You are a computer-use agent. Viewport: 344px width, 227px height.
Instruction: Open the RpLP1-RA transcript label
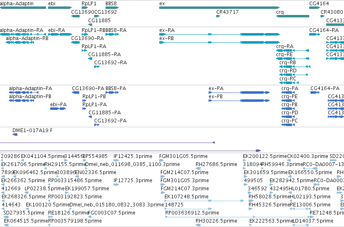[94, 46]
